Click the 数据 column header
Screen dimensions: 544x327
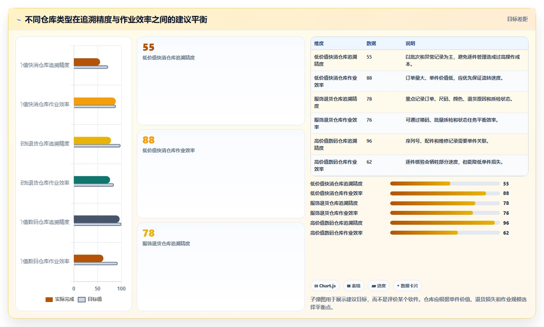[371, 43]
